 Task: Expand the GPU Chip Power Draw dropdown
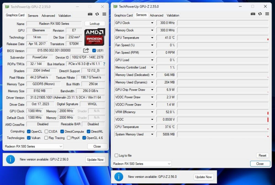click(x=152, y=90)
